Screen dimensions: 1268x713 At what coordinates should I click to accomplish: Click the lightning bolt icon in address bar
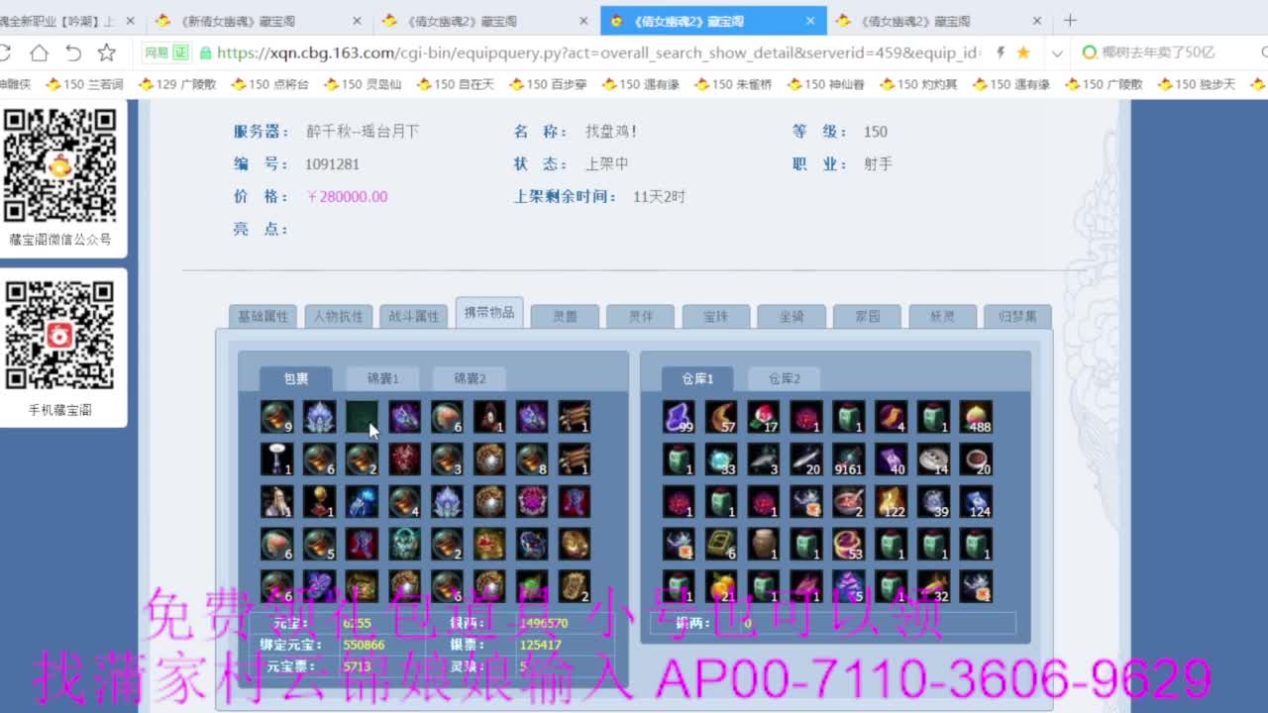click(x=1001, y=52)
